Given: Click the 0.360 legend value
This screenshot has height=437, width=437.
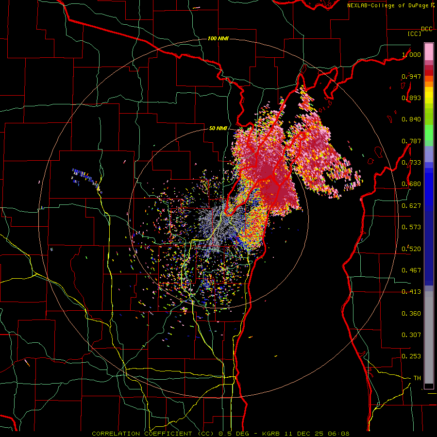Looking at the screenshot, I should (x=411, y=314).
